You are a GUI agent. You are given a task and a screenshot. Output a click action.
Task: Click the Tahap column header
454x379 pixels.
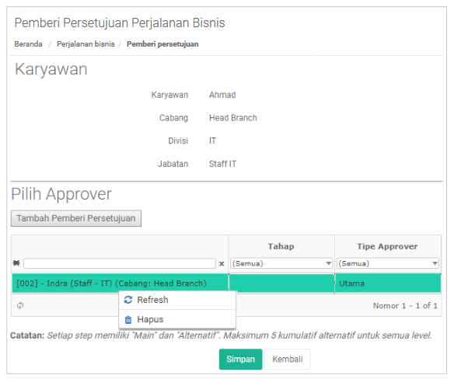[x=281, y=246]
